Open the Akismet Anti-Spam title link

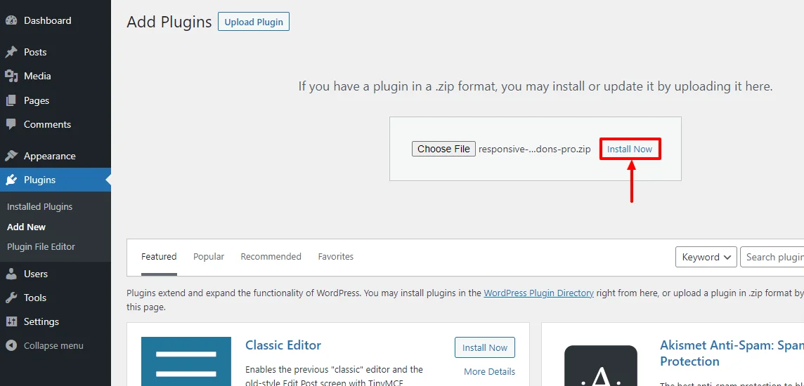click(x=732, y=353)
